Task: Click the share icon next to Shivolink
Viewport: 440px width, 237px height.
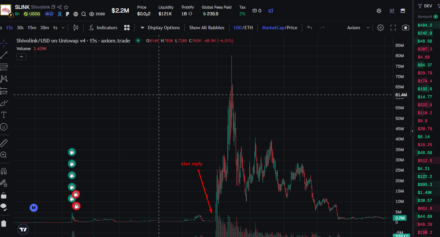Action: [59, 7]
